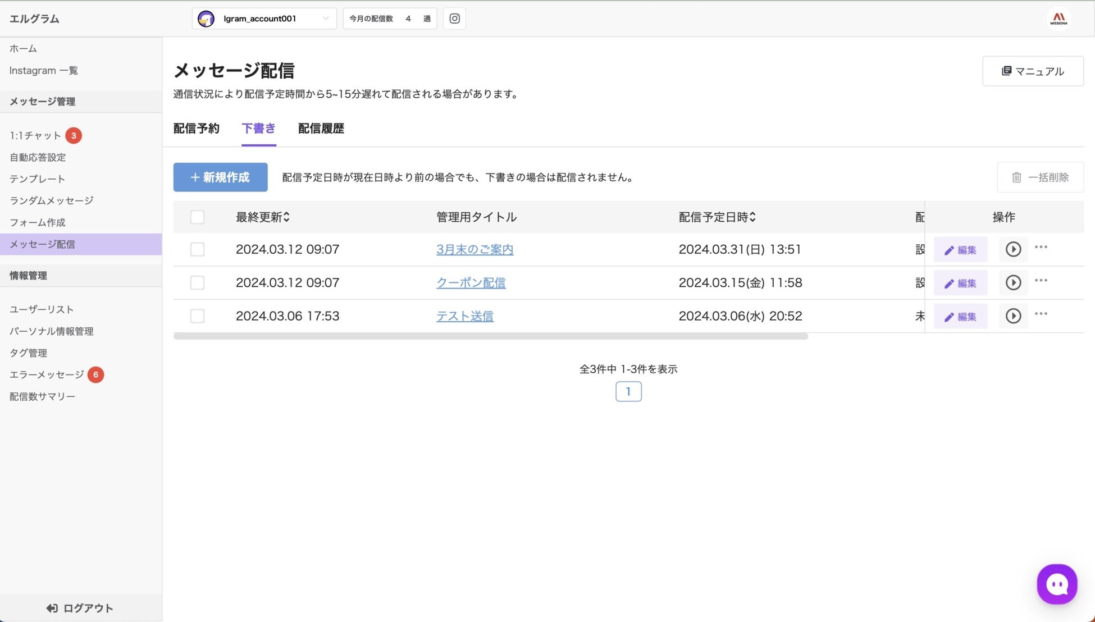Open the Instagram icon in top bar
The image size is (1095, 622).
(454, 19)
